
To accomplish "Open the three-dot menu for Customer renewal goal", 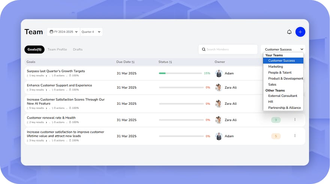I will pyautogui.click(x=295, y=120).
